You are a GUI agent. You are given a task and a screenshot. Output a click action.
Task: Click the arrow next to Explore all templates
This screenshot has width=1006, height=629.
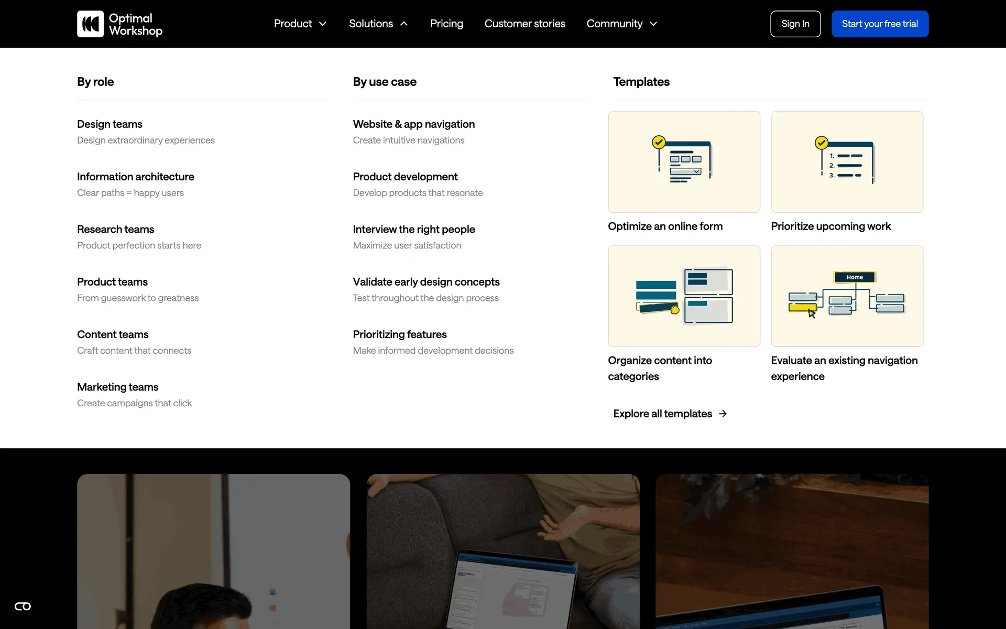point(723,414)
